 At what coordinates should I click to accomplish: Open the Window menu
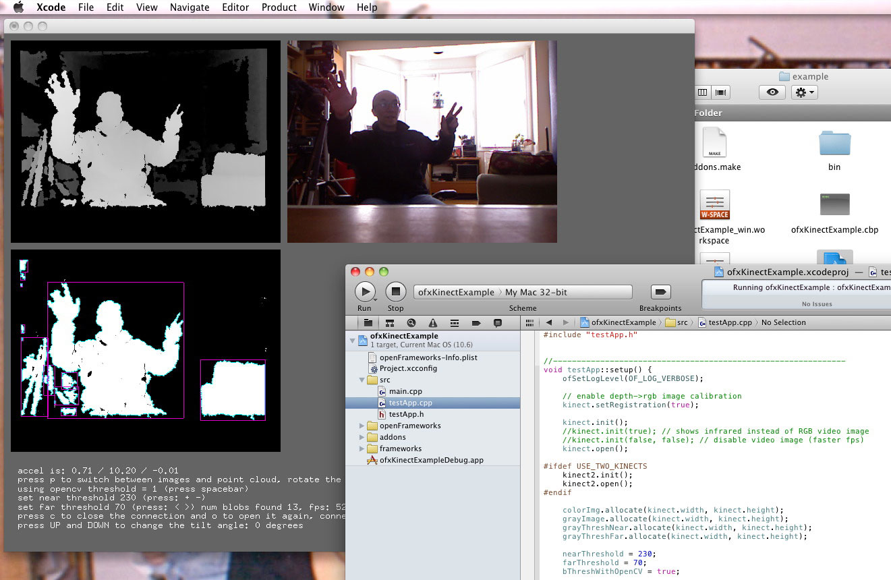tap(326, 7)
